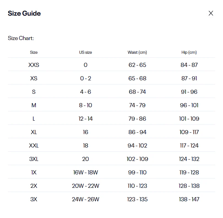Click the XS size label
The image size is (223, 218).
[x=34, y=78]
